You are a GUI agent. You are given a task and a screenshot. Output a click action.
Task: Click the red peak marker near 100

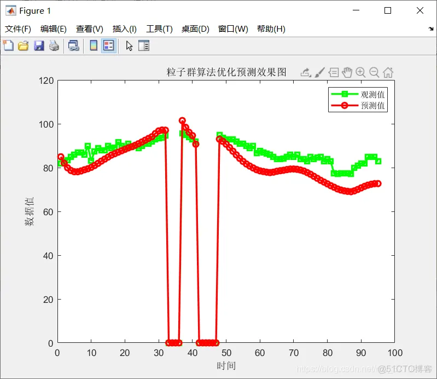click(x=182, y=120)
